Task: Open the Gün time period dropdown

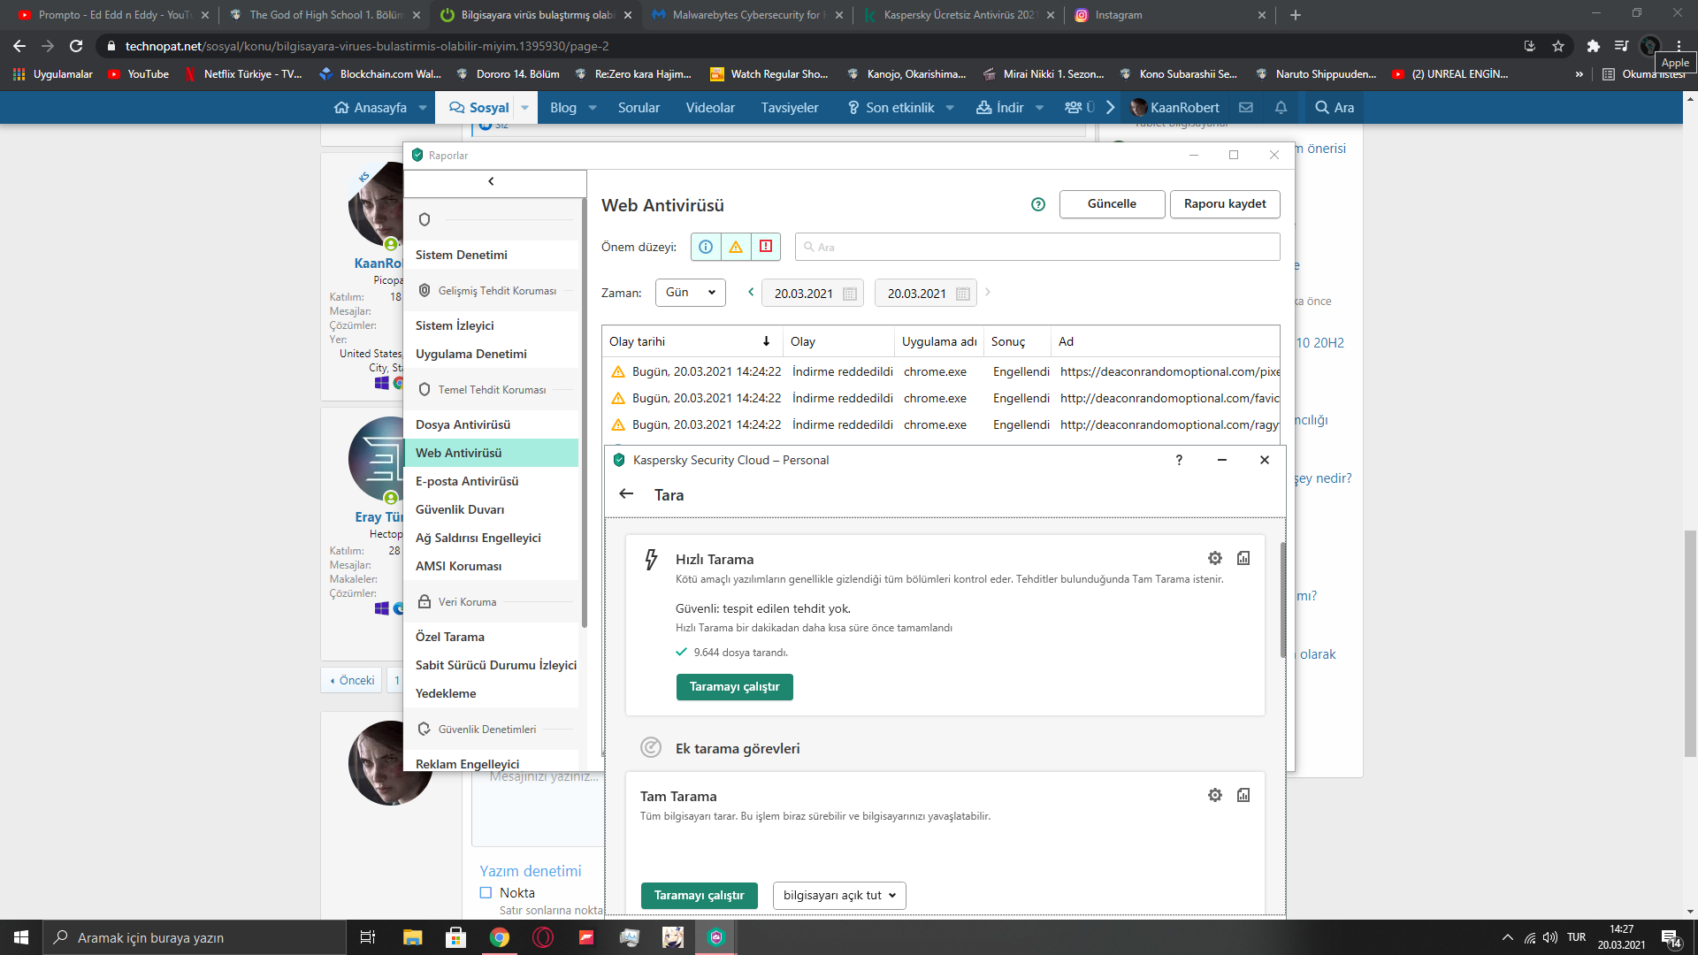Action: [x=690, y=293]
